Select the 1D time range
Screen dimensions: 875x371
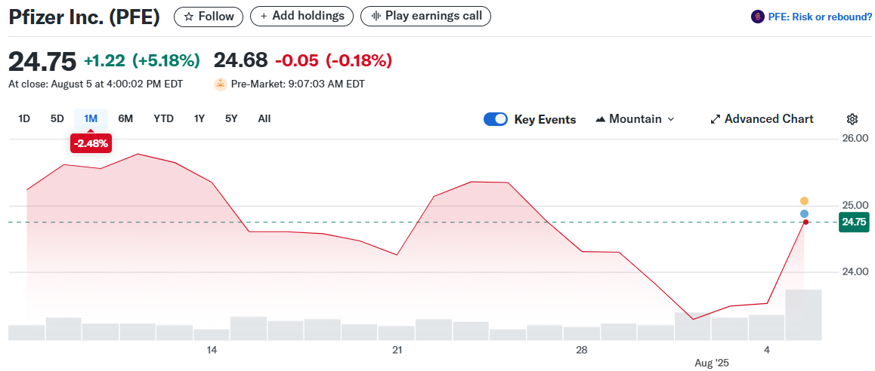click(x=24, y=118)
